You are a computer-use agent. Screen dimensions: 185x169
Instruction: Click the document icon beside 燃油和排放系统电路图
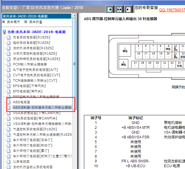pyautogui.click(x=9, y=59)
